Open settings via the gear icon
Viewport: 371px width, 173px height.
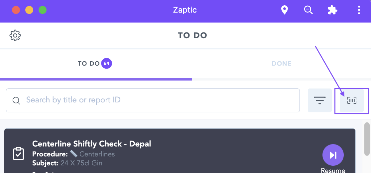coord(15,35)
